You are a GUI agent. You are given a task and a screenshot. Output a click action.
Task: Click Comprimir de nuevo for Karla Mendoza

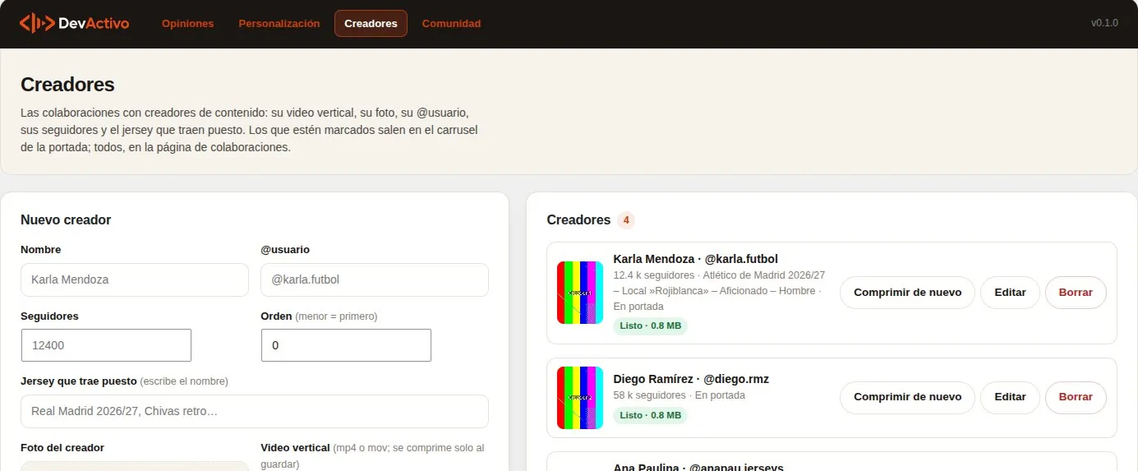[907, 293]
